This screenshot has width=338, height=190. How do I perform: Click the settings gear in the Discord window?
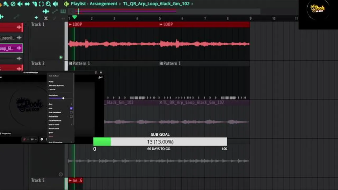(101, 72)
